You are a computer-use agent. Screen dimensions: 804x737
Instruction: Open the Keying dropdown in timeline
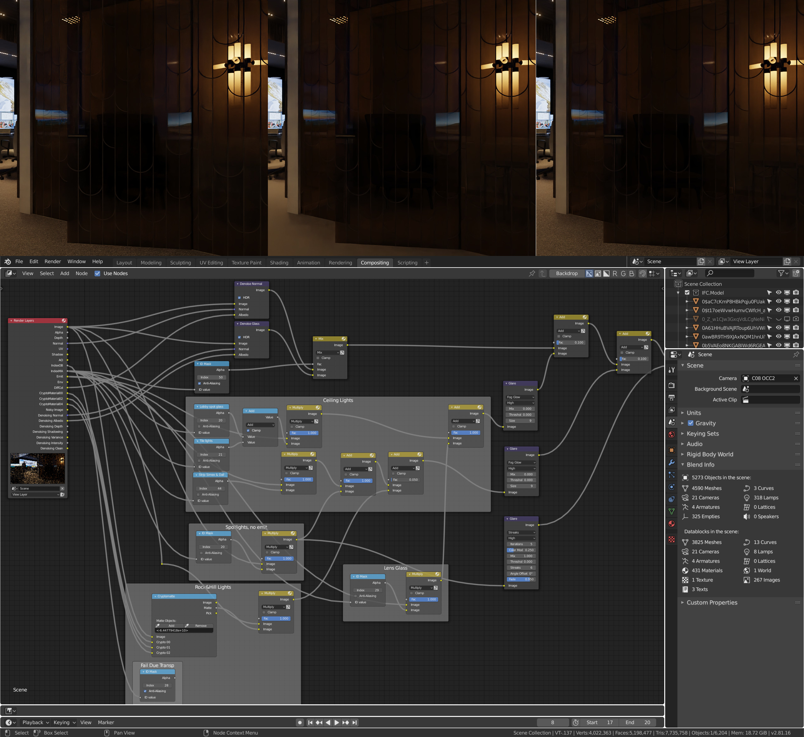point(64,722)
